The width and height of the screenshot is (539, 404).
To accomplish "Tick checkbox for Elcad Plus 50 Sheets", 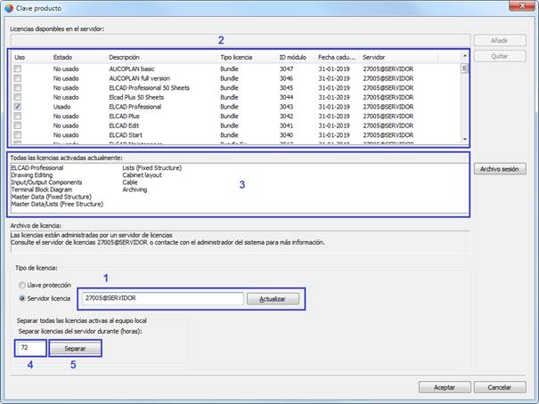I will (x=18, y=97).
